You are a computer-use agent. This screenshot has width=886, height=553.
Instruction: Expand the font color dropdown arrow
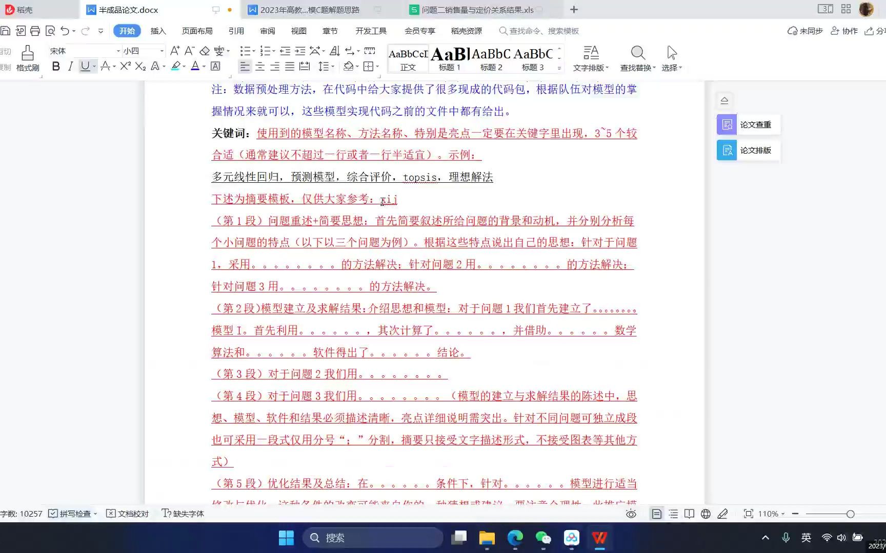[x=203, y=66]
